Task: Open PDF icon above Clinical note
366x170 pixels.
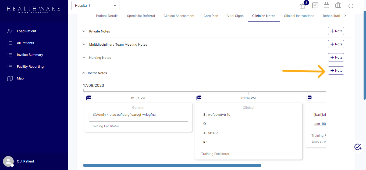Action: click(x=199, y=98)
